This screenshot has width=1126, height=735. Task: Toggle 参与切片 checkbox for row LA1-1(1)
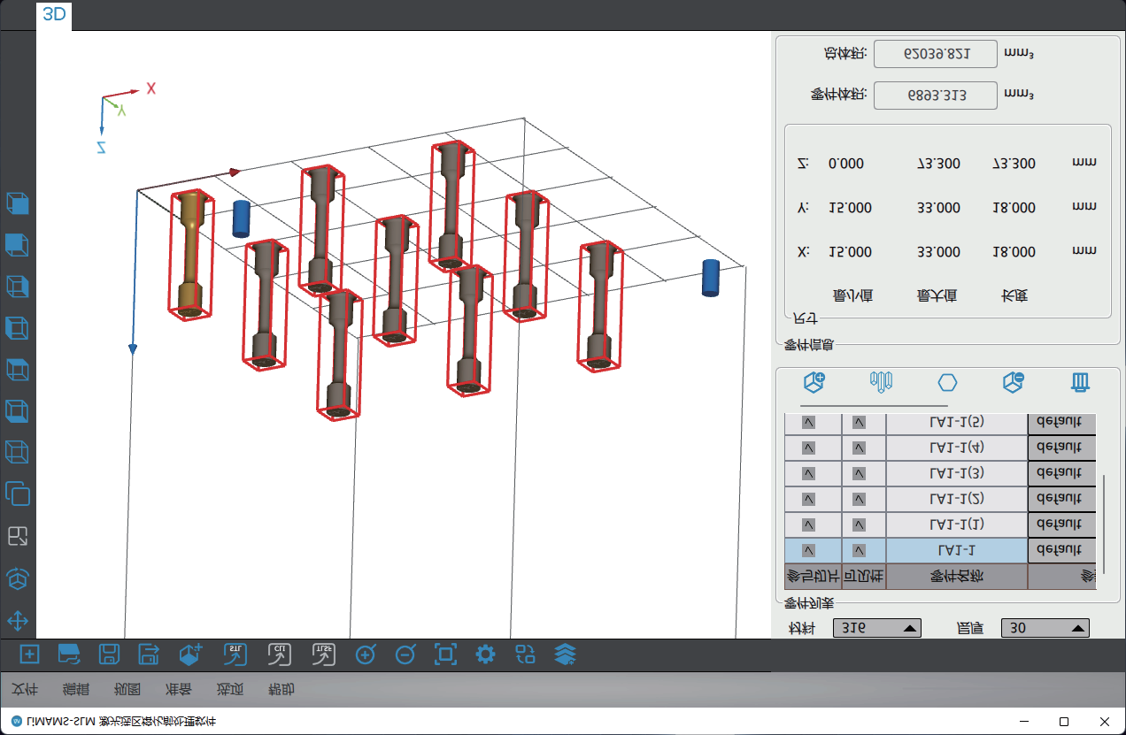810,524
